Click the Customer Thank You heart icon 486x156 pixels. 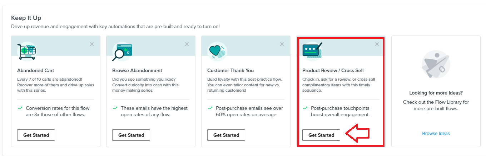[217, 52]
